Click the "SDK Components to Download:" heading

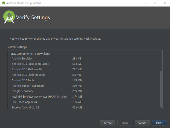click(x=30, y=54)
